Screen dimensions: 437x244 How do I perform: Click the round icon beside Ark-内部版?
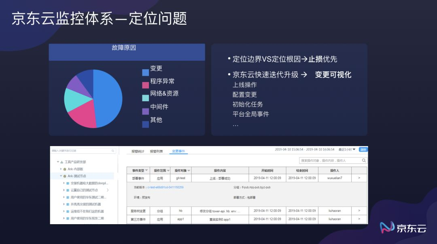click(x=65, y=169)
